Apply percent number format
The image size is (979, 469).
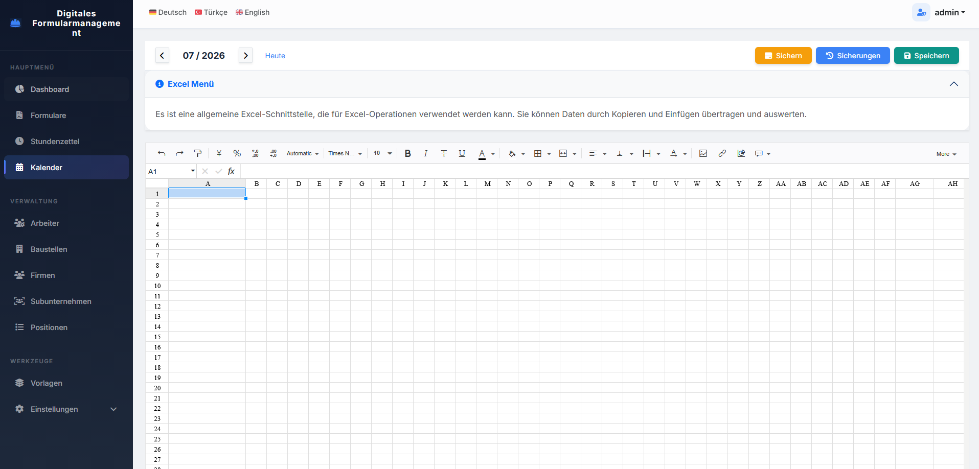237,153
